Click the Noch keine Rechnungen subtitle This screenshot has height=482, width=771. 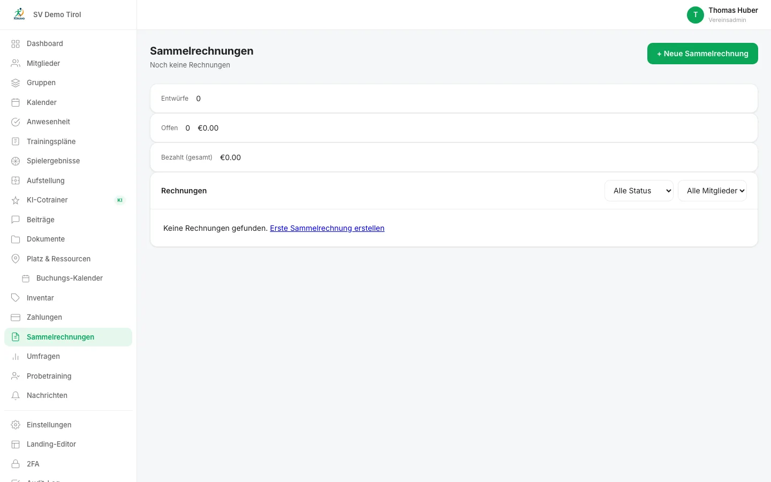pos(190,65)
